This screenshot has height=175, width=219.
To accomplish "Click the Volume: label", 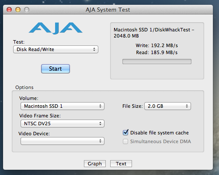I will tap(29, 98).
